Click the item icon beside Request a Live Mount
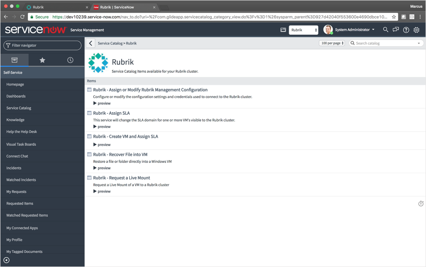The image size is (426, 267). [x=89, y=178]
